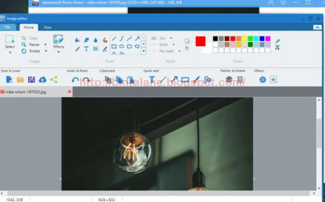This screenshot has width=325, height=202.
Task: Expand the shapes gallery list
Action: 144,51
